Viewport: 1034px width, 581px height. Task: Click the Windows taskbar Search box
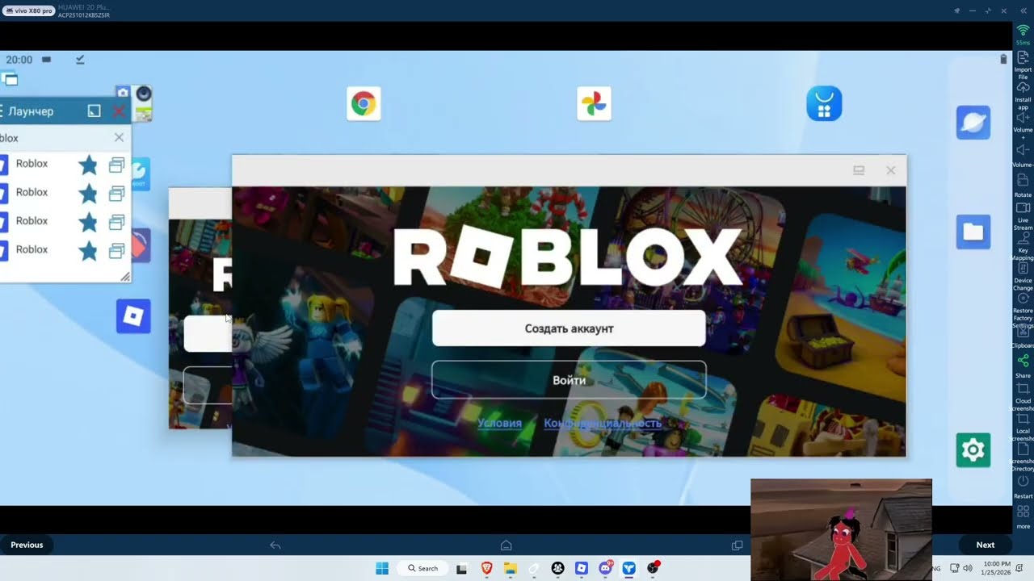422,568
